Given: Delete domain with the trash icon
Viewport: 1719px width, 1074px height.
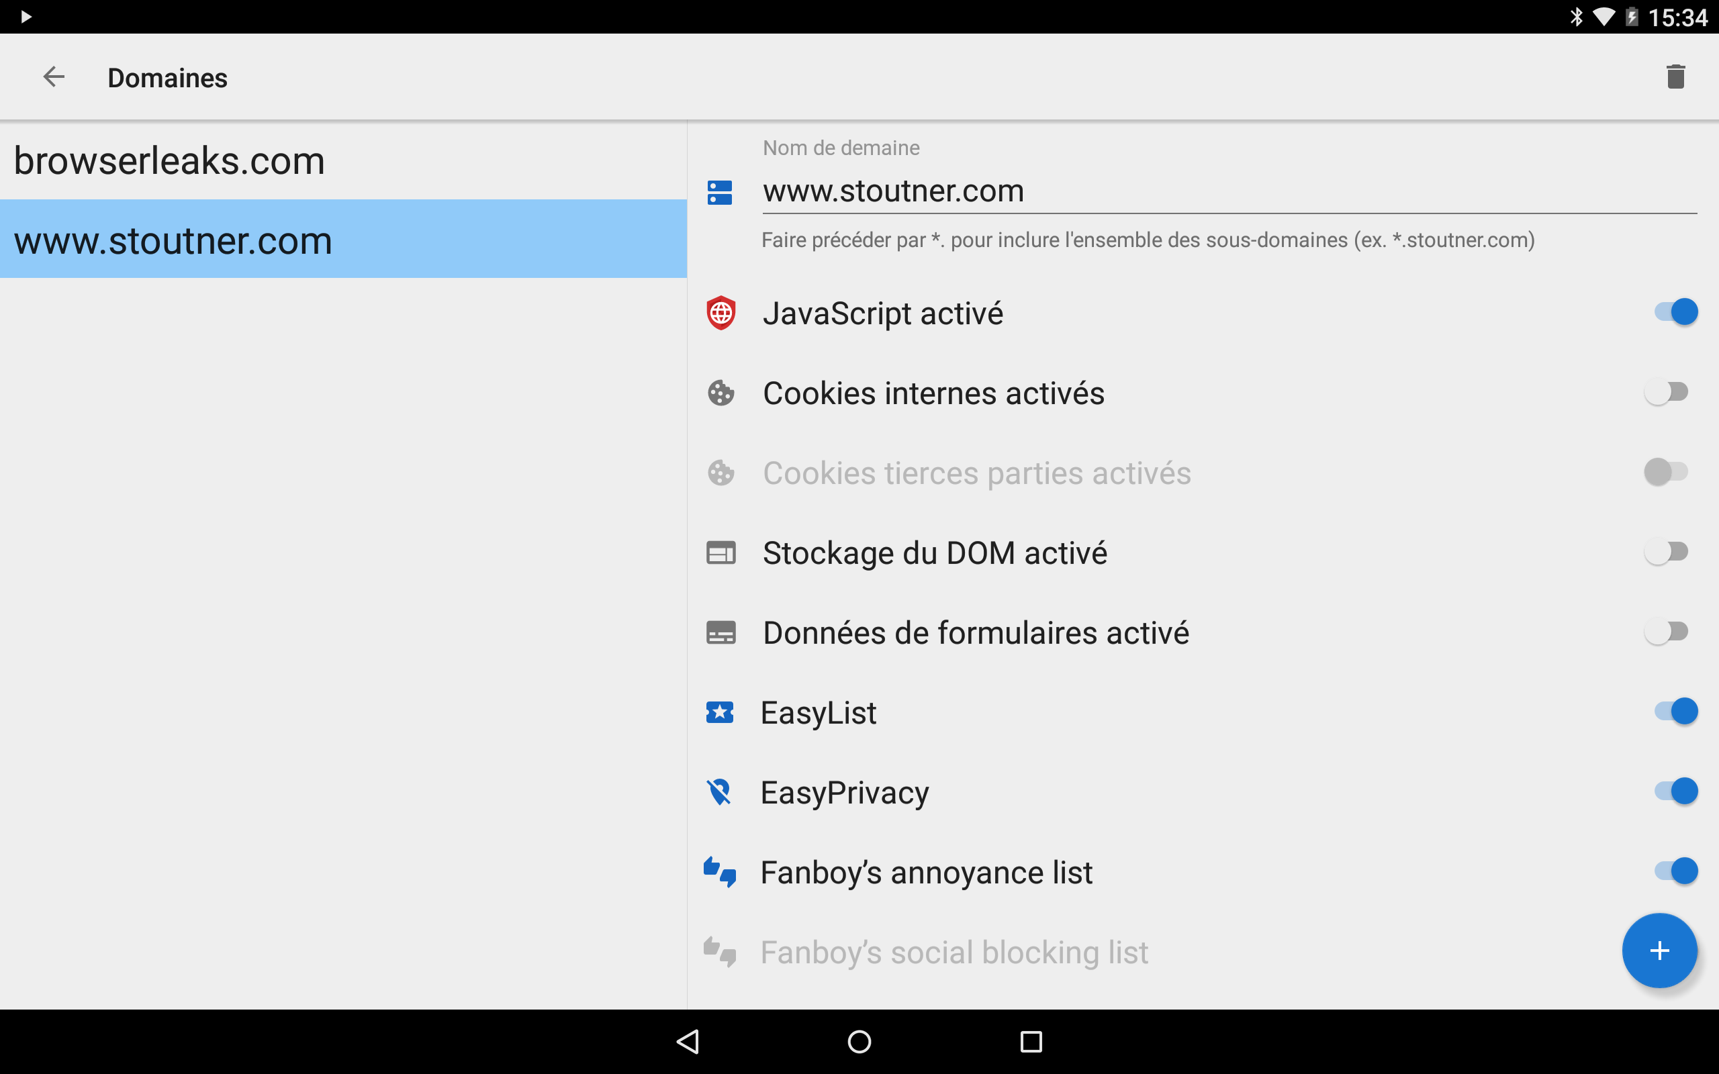Looking at the screenshot, I should (1675, 77).
